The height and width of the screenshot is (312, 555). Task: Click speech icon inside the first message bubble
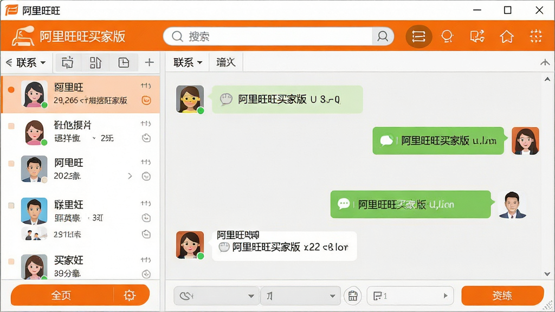[x=226, y=100]
